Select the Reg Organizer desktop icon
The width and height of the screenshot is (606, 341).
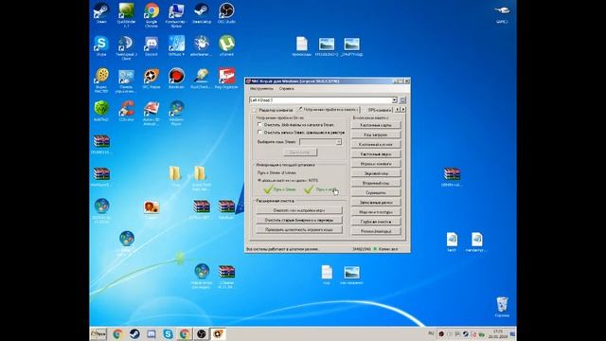[226, 79]
